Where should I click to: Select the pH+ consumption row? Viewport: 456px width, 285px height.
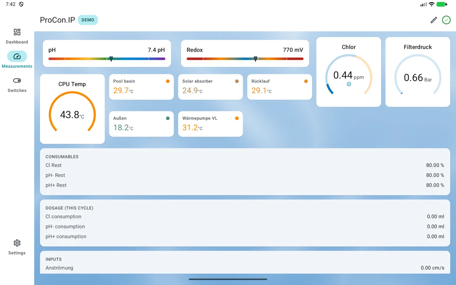[x=245, y=237]
